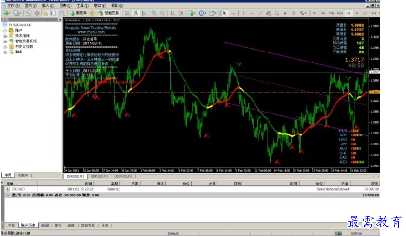Open the Indicators list icon

(192, 13)
